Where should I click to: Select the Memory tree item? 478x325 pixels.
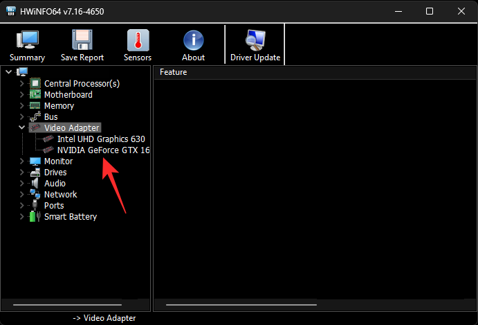coord(59,106)
